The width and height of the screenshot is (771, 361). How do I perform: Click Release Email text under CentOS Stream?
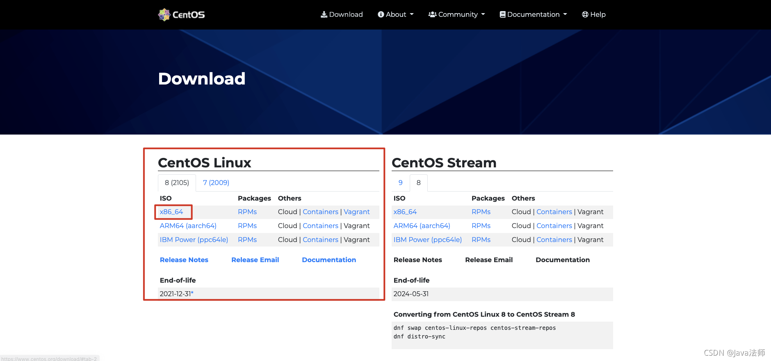489,260
